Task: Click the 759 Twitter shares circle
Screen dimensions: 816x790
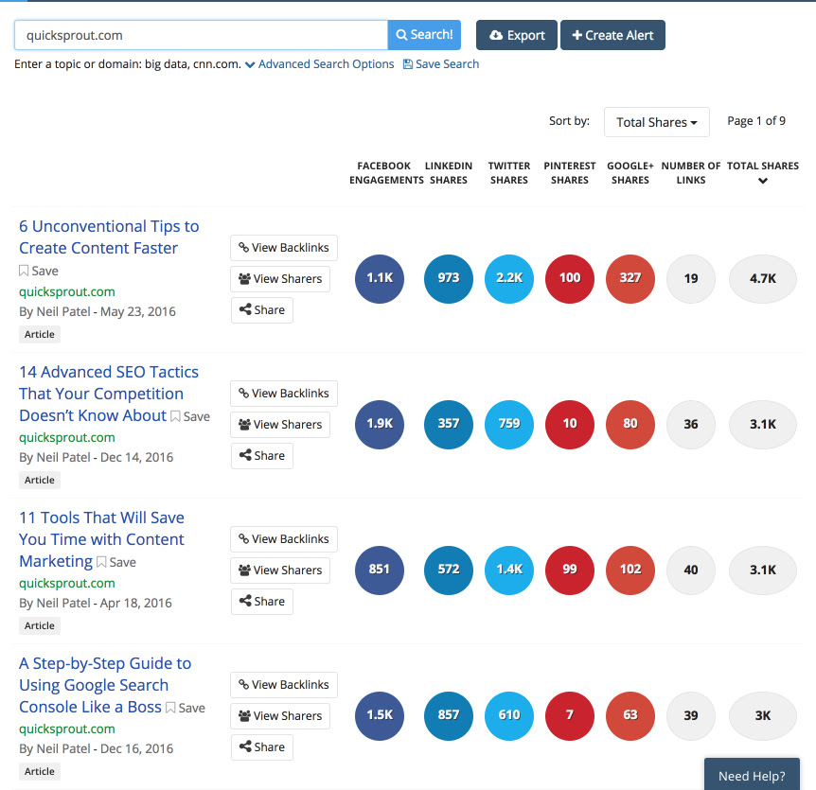Action: tap(509, 425)
